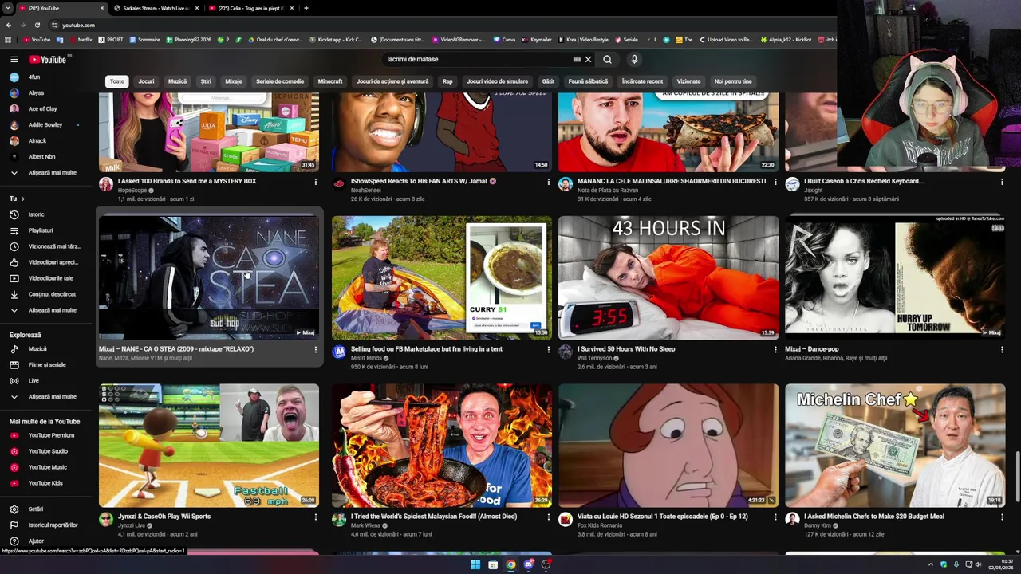Start voice search with microphone
The height and width of the screenshot is (574, 1021).
click(x=634, y=59)
